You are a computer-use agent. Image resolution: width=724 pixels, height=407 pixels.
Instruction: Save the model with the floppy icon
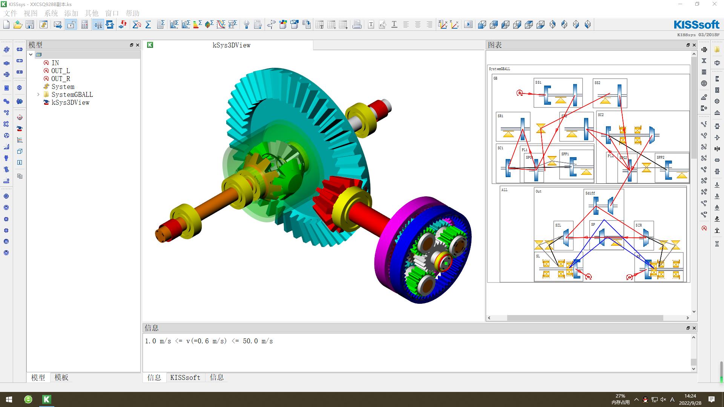tap(30, 25)
